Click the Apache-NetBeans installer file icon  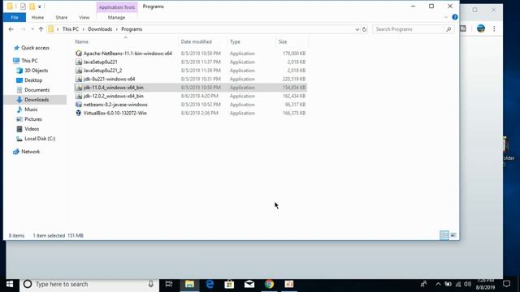pyautogui.click(x=79, y=54)
